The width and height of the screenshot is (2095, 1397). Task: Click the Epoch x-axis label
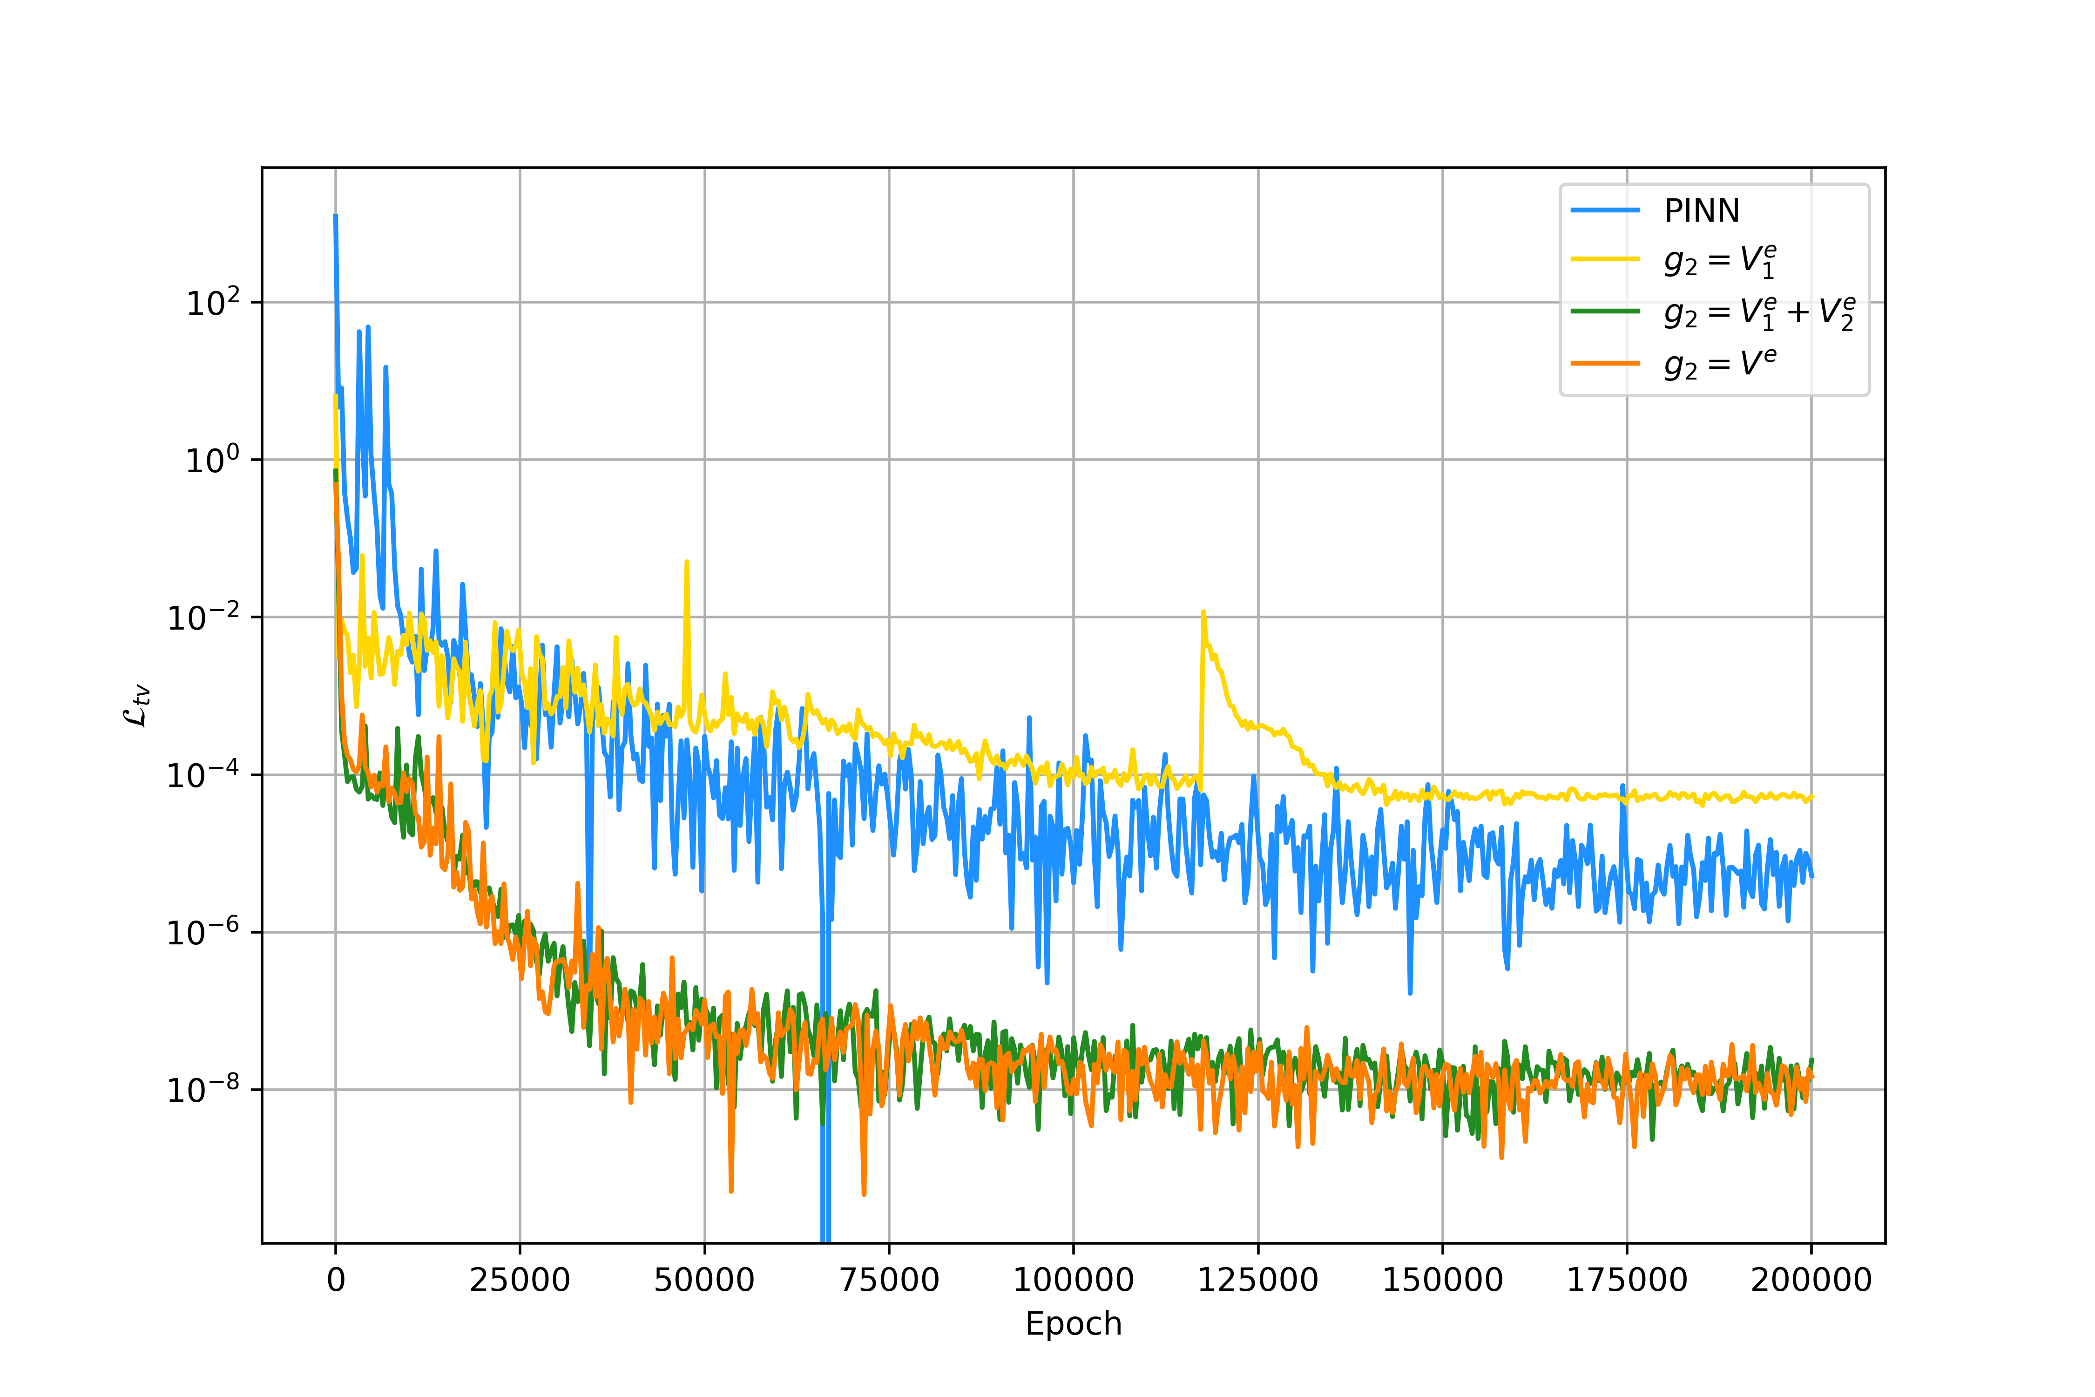click(1073, 1324)
